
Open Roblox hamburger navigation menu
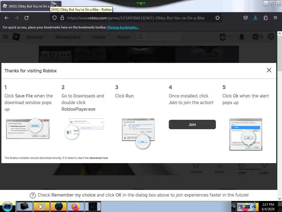[6, 37]
